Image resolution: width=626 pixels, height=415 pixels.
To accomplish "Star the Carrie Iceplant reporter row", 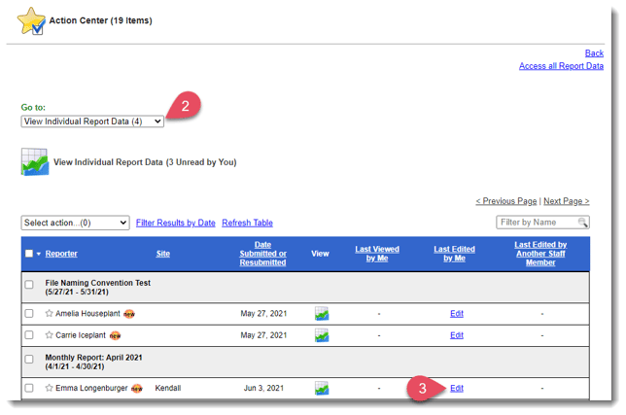I will pos(50,335).
